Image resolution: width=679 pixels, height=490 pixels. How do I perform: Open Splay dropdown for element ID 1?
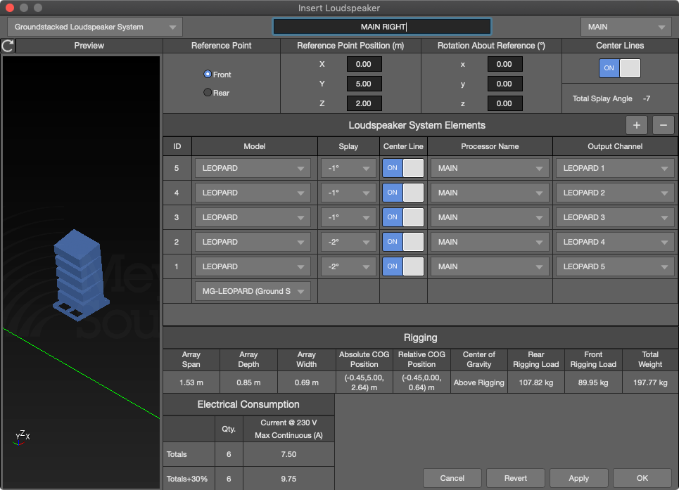[348, 267]
